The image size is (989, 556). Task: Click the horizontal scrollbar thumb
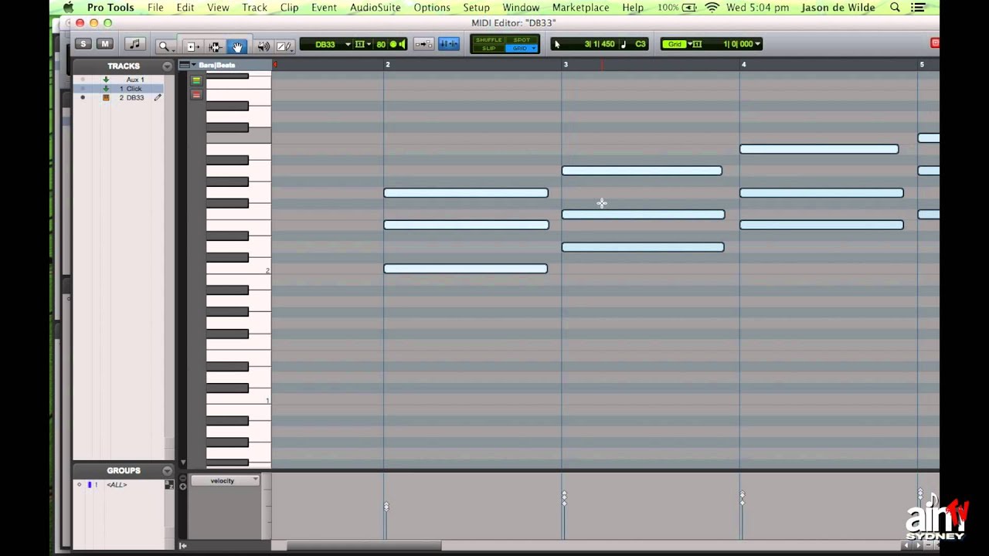[x=364, y=546]
